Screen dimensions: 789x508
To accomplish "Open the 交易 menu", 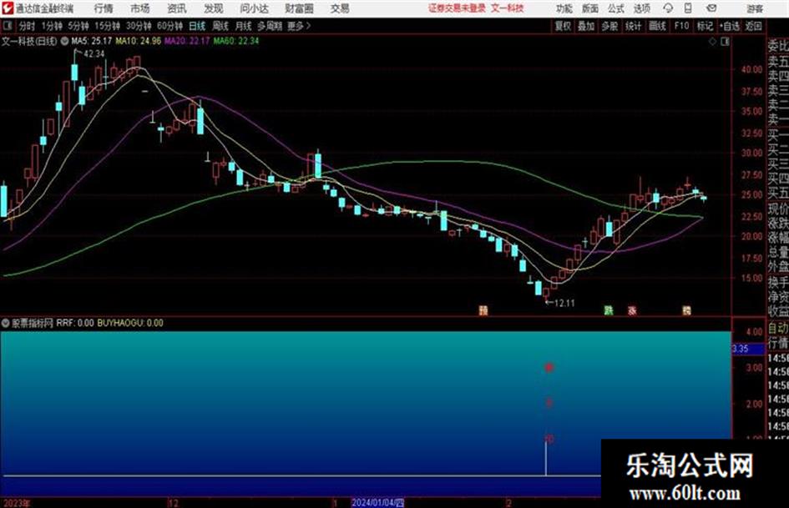I will click(340, 8).
